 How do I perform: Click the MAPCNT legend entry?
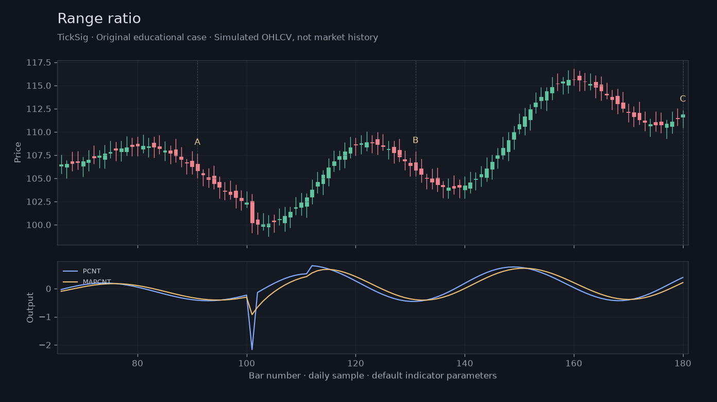(86, 282)
